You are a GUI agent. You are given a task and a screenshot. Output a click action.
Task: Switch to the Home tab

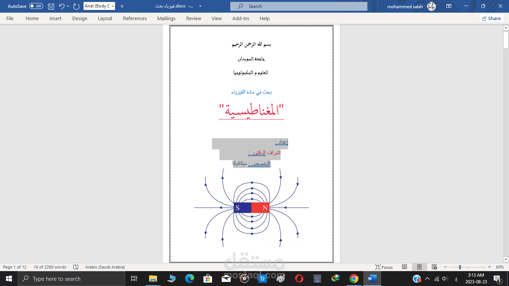(32, 18)
